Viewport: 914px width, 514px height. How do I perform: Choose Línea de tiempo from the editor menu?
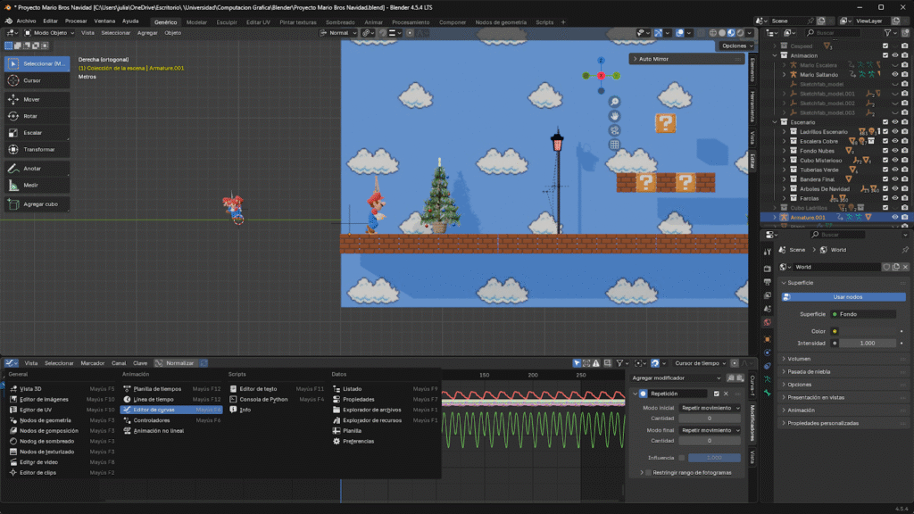tap(153, 399)
